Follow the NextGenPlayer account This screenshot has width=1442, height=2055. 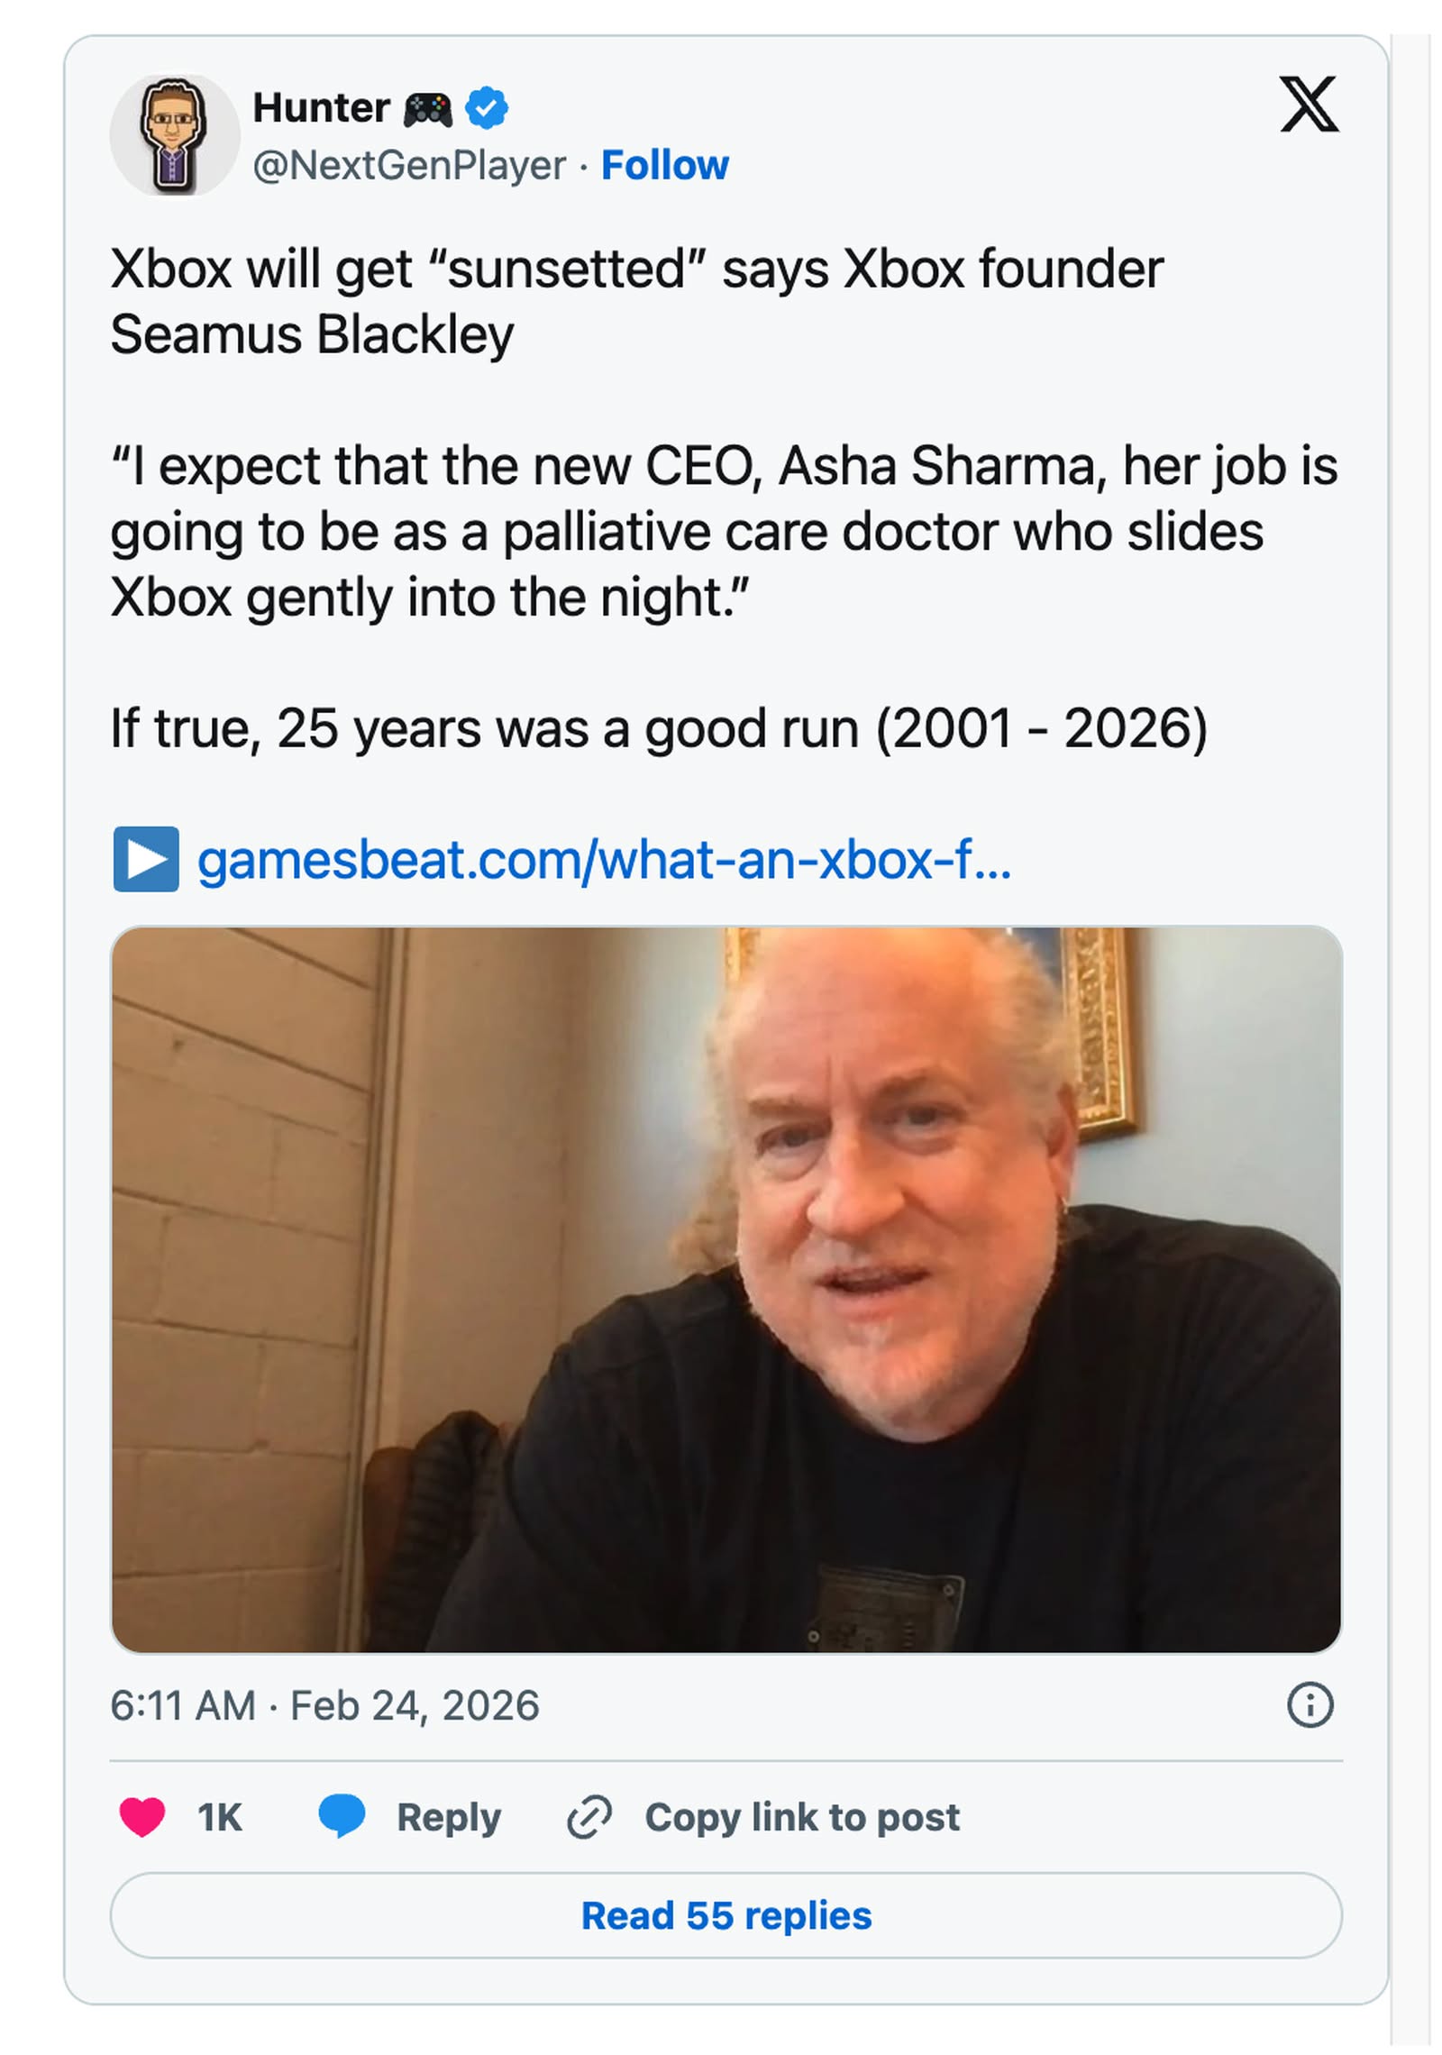coord(664,165)
